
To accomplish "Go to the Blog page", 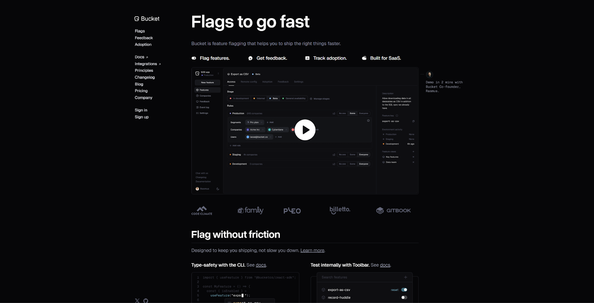I will pyautogui.click(x=139, y=84).
